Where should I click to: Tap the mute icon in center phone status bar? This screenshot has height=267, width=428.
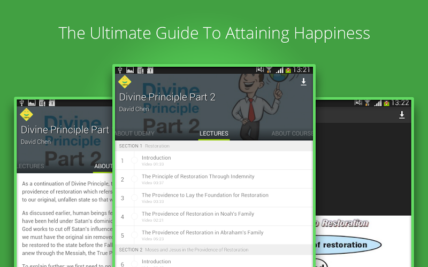[260, 70]
